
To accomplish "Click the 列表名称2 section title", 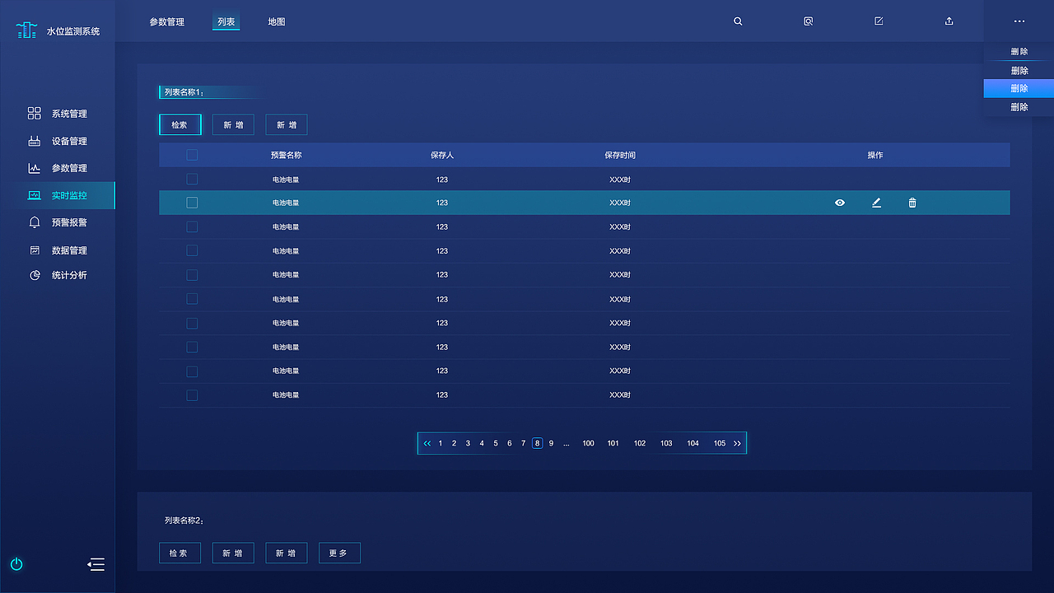I will pos(184,521).
